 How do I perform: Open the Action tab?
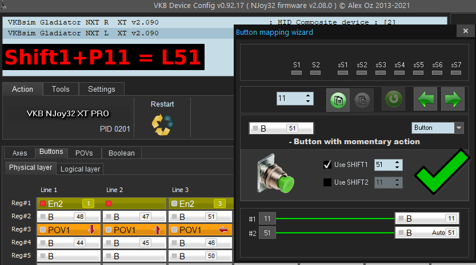coord(22,89)
